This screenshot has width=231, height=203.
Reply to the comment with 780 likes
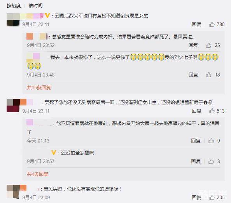click(196, 24)
